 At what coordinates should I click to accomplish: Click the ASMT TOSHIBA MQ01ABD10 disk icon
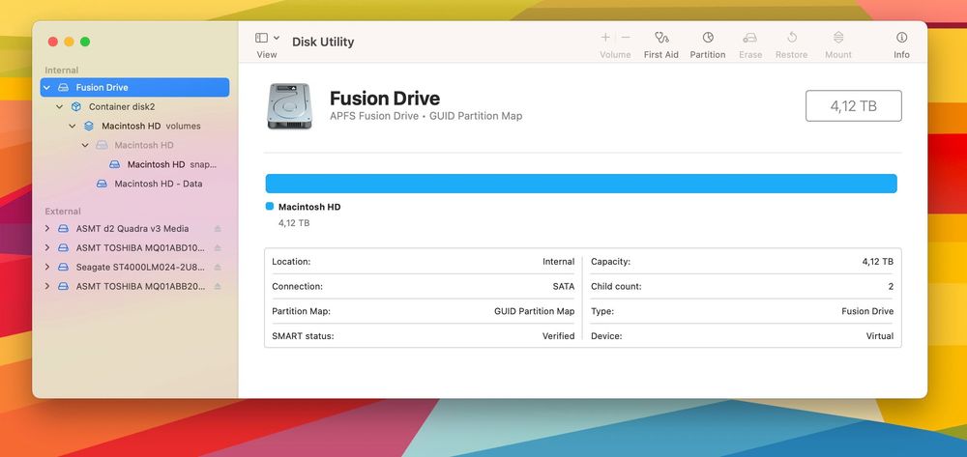63,247
